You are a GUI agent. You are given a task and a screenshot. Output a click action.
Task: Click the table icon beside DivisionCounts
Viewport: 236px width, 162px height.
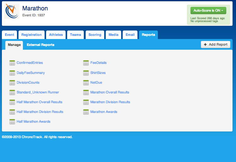[12, 82]
